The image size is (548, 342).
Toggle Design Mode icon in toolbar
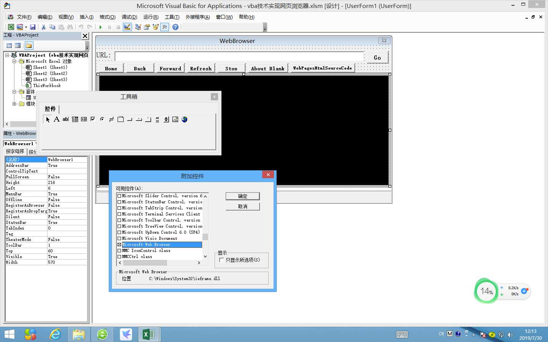point(127,27)
